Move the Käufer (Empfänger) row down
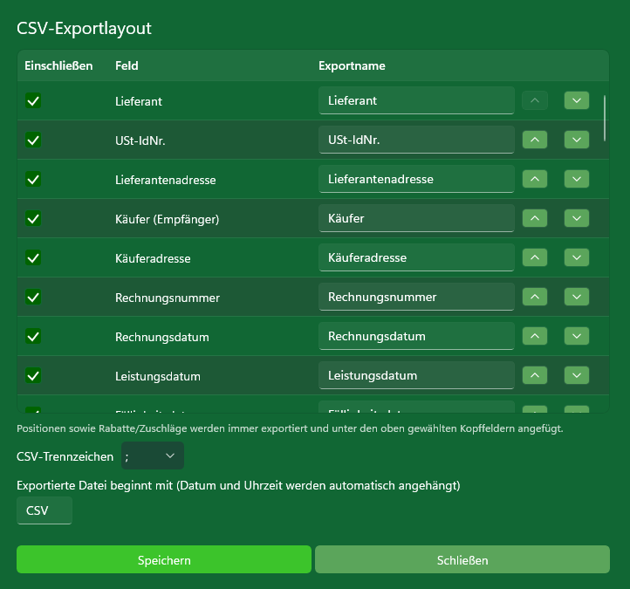The height and width of the screenshot is (589, 630). click(577, 218)
